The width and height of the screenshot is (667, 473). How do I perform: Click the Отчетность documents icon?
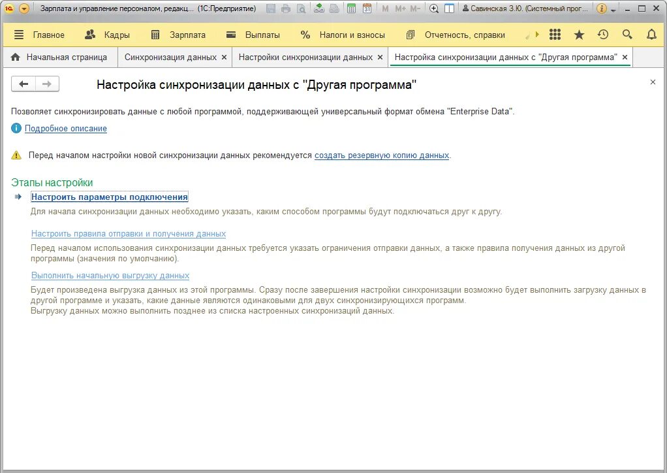click(x=411, y=35)
